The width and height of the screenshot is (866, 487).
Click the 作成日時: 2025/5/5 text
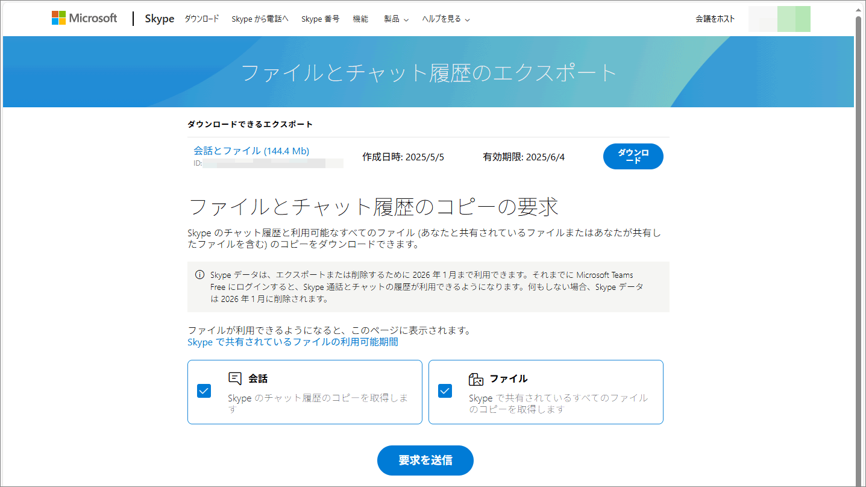(403, 157)
